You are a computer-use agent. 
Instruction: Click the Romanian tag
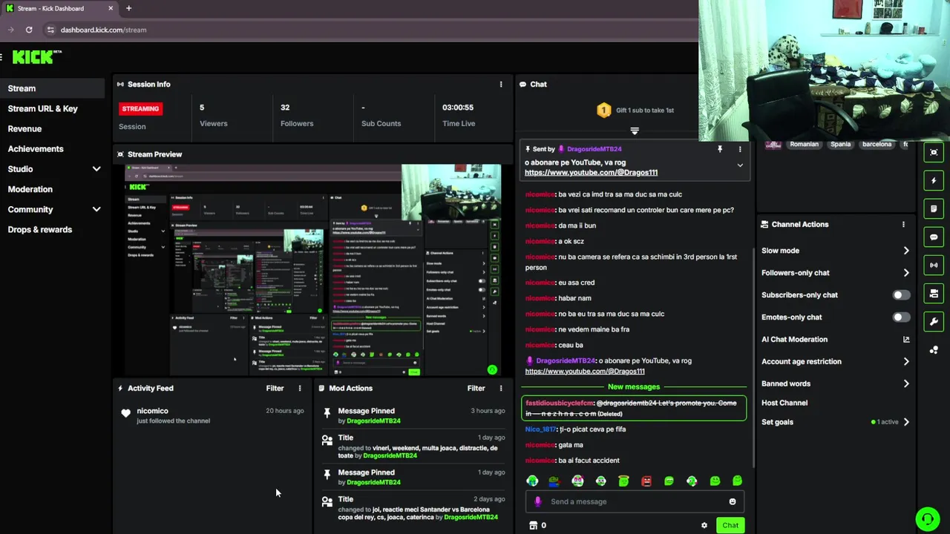point(804,144)
